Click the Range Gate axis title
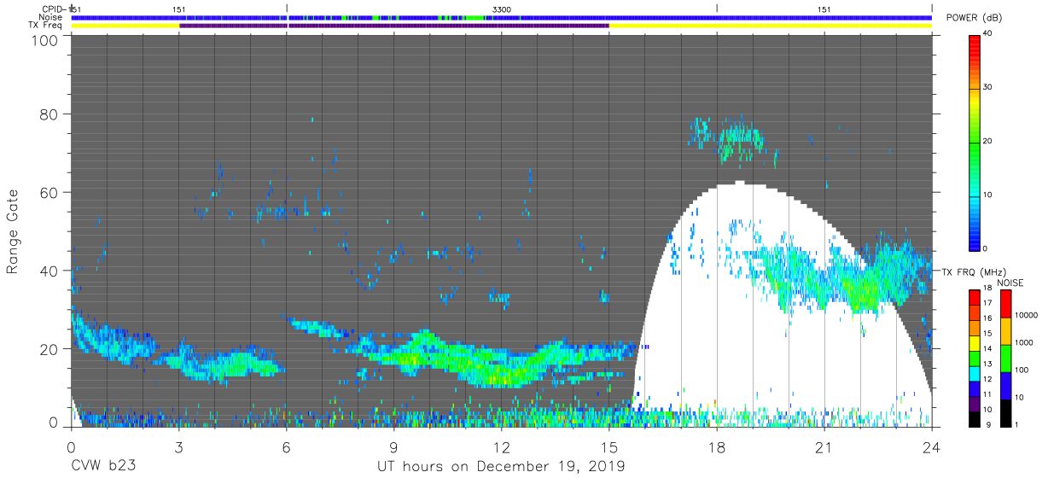 (x=13, y=231)
